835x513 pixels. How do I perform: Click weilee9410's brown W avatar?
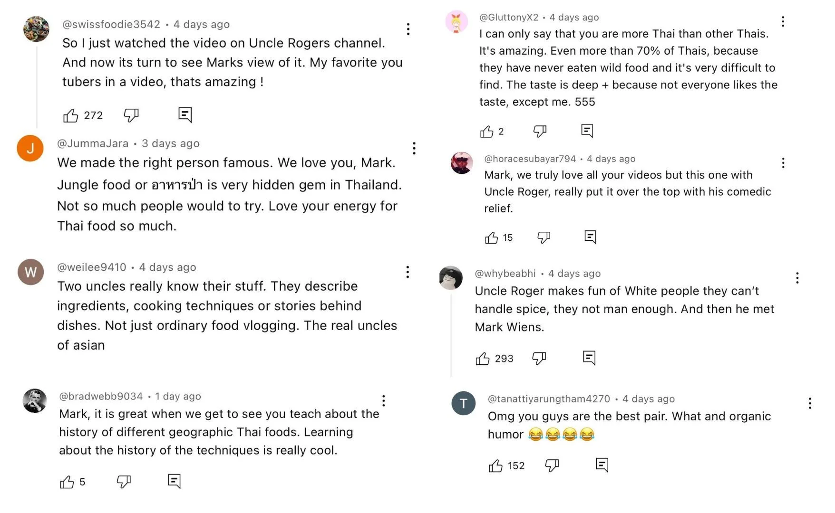click(x=30, y=272)
